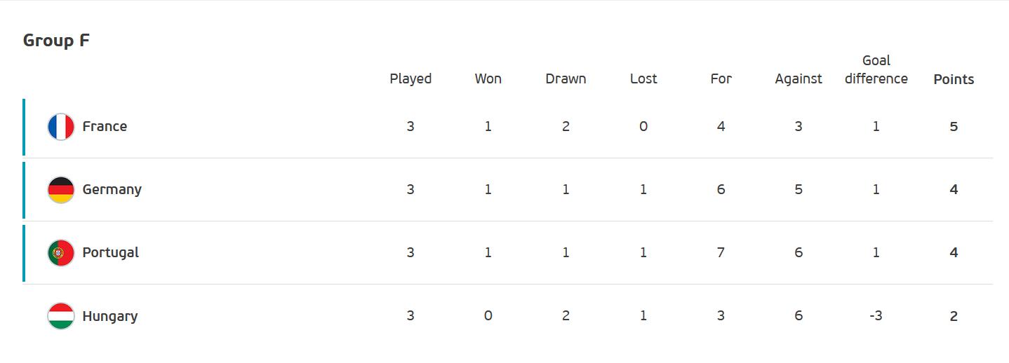Select the Hungary team name
This screenshot has width=1009, height=363.
pos(109,316)
